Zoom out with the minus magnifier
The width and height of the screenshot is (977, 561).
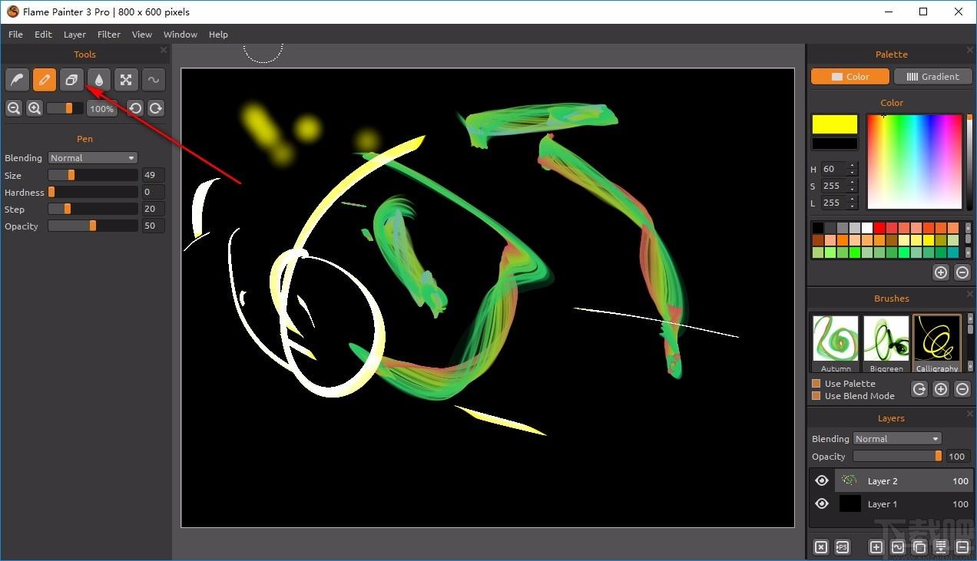pos(13,108)
